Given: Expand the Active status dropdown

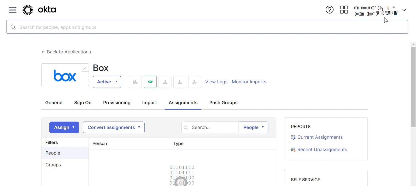Looking at the screenshot, I should [x=107, y=82].
